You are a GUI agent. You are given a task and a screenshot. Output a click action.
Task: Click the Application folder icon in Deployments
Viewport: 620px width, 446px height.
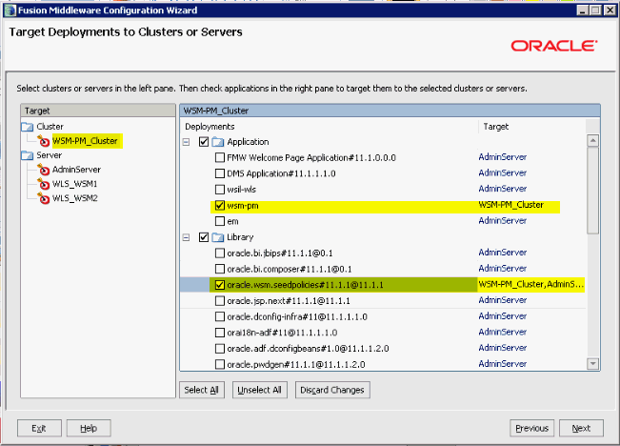(x=218, y=142)
